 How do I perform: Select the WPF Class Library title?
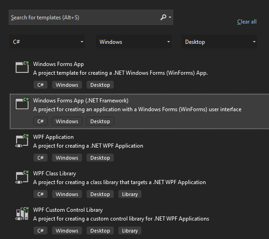pos(54,173)
